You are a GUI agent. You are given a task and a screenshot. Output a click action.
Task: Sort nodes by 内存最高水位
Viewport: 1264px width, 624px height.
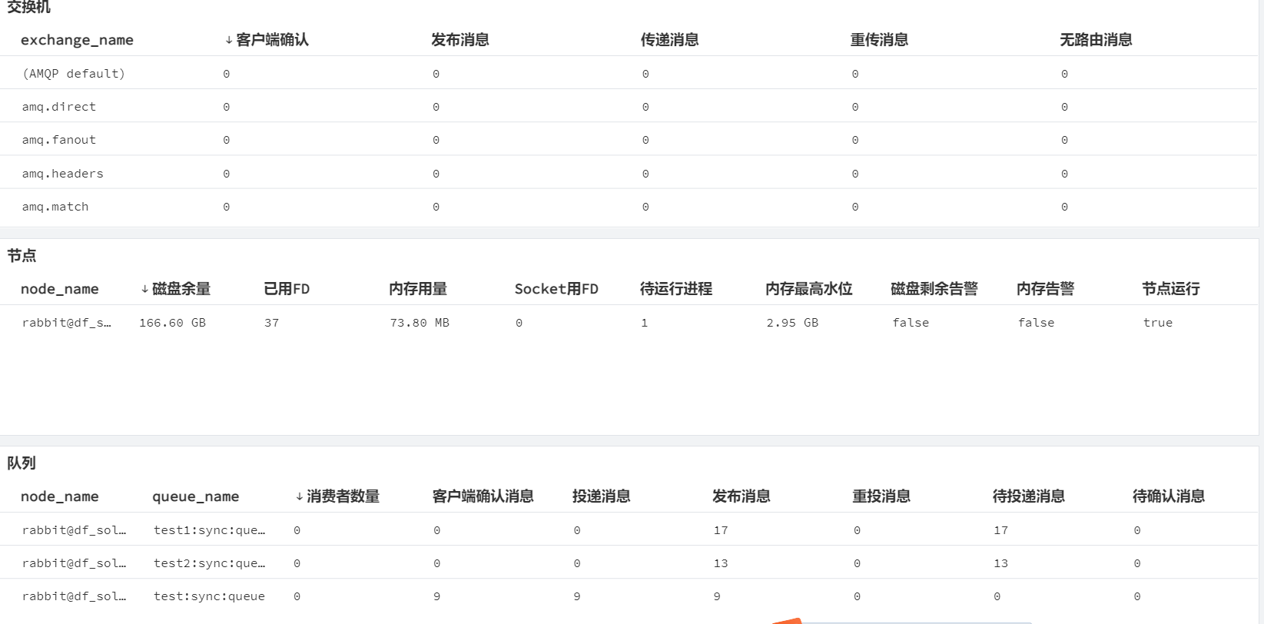pos(809,289)
